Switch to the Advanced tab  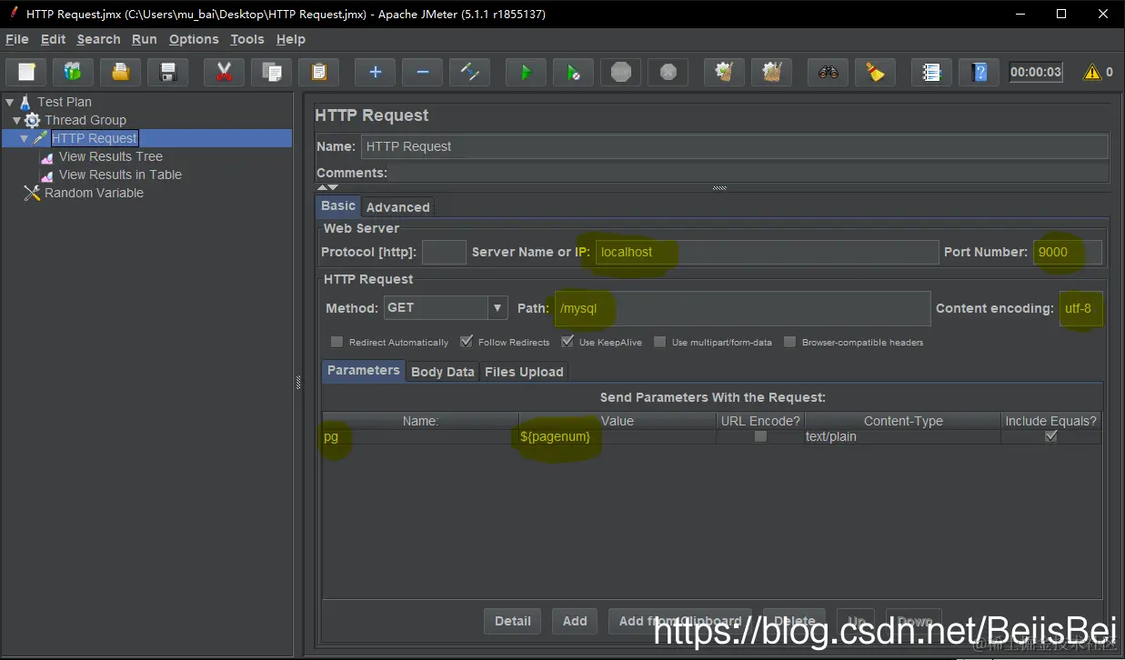[397, 207]
